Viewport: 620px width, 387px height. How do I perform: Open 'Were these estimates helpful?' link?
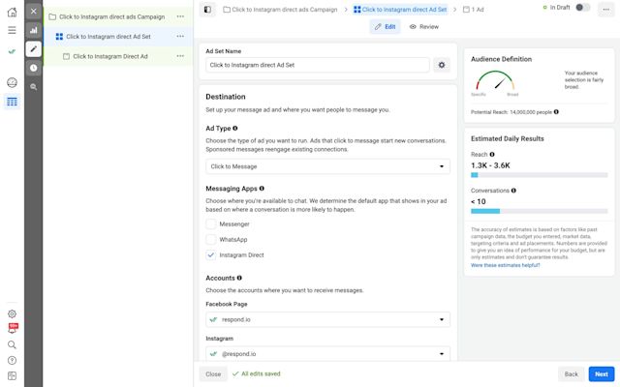pyautogui.click(x=505, y=265)
